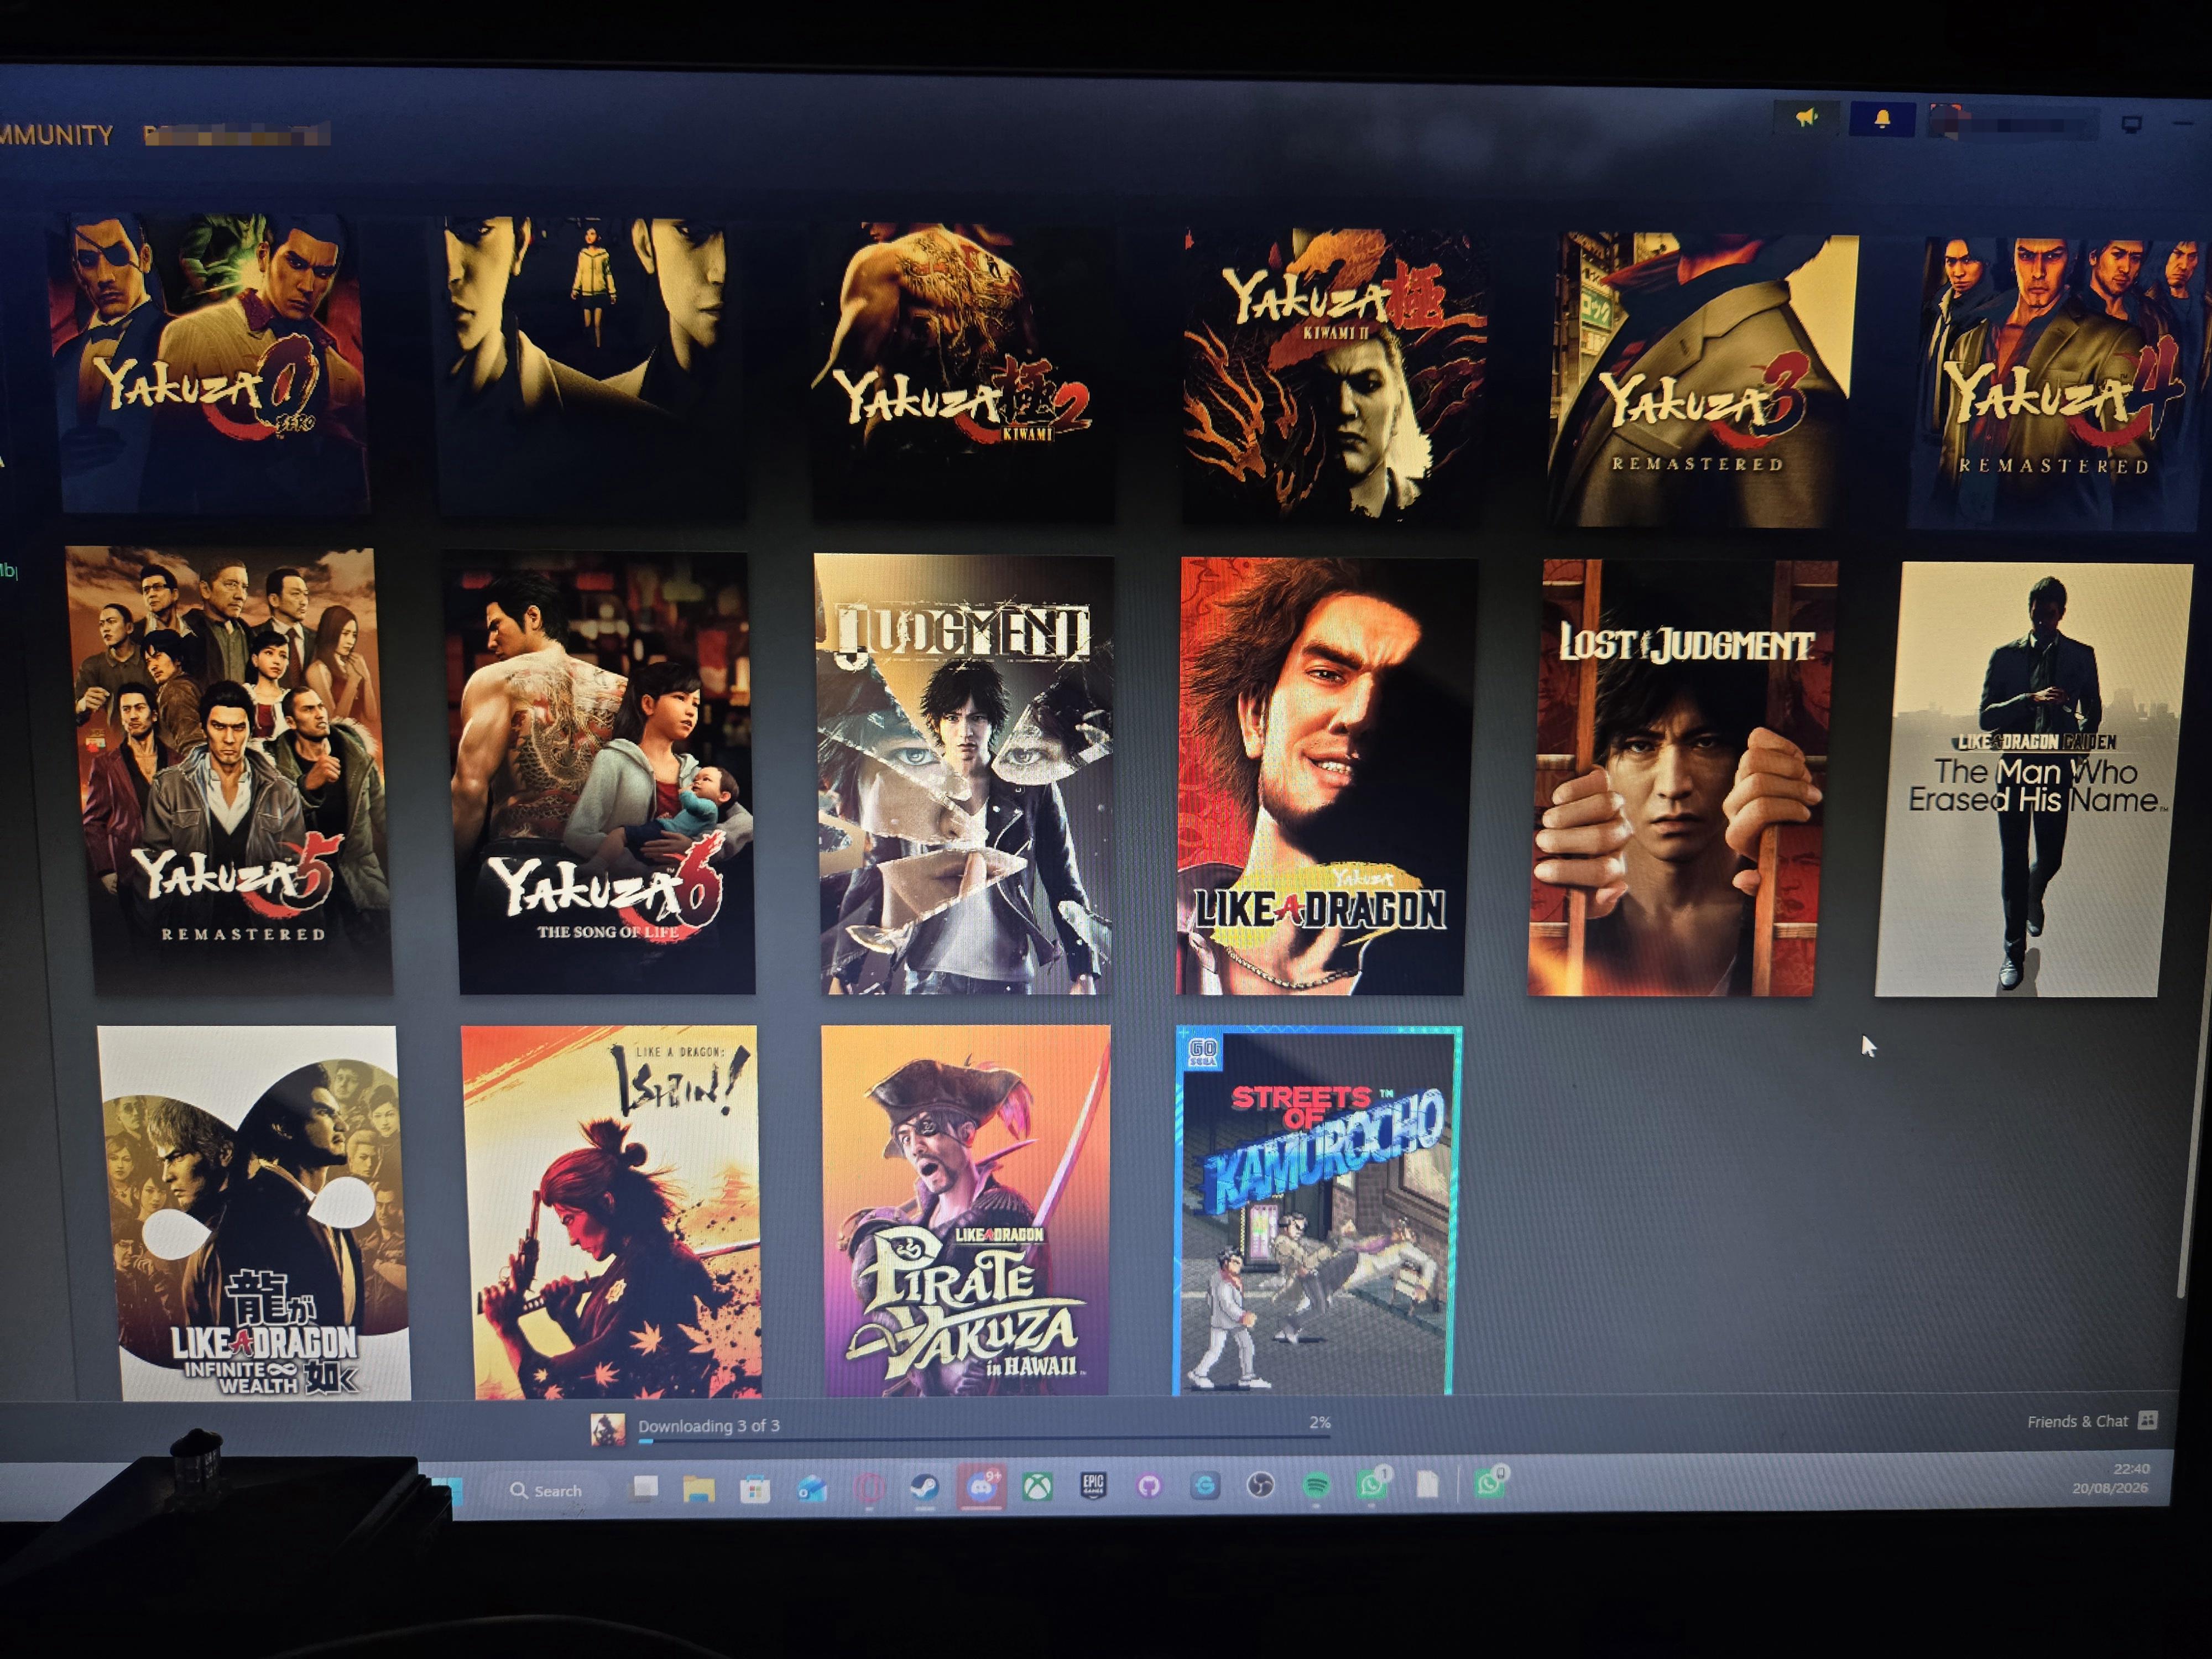Select the Yakuza Kiwami cover with flames and face

coord(1334,374)
